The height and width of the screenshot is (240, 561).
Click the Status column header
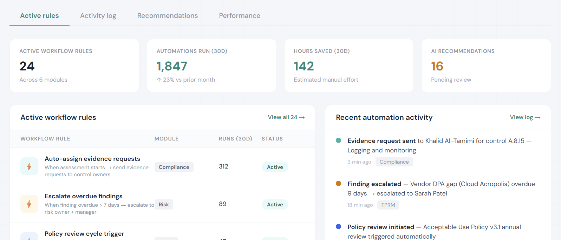click(x=272, y=139)
